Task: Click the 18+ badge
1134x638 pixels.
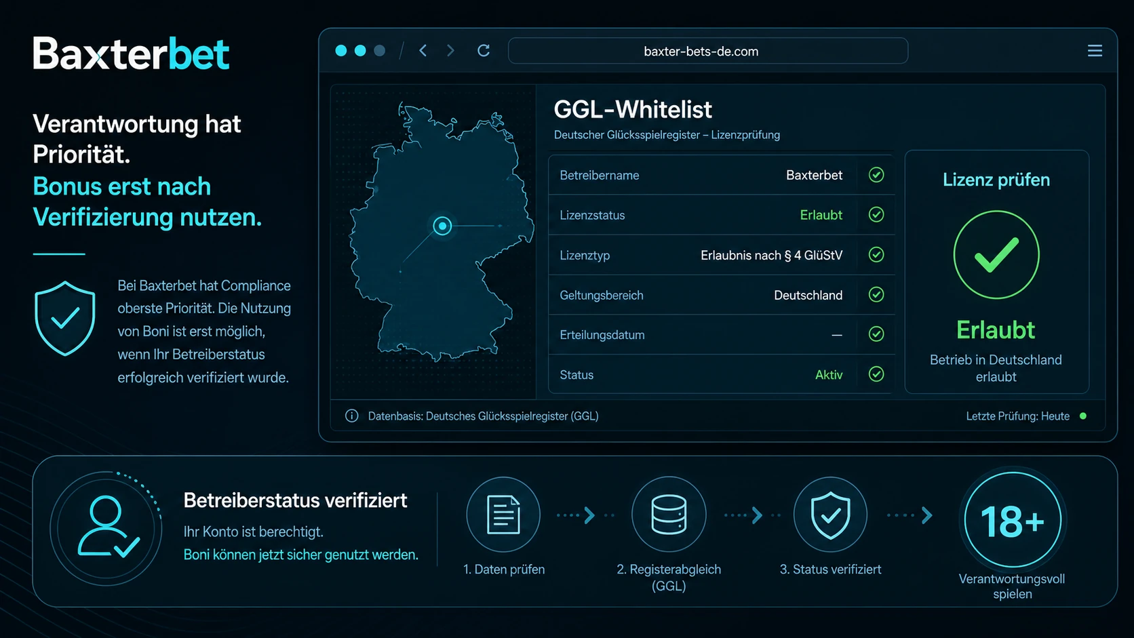Action: tap(1013, 520)
